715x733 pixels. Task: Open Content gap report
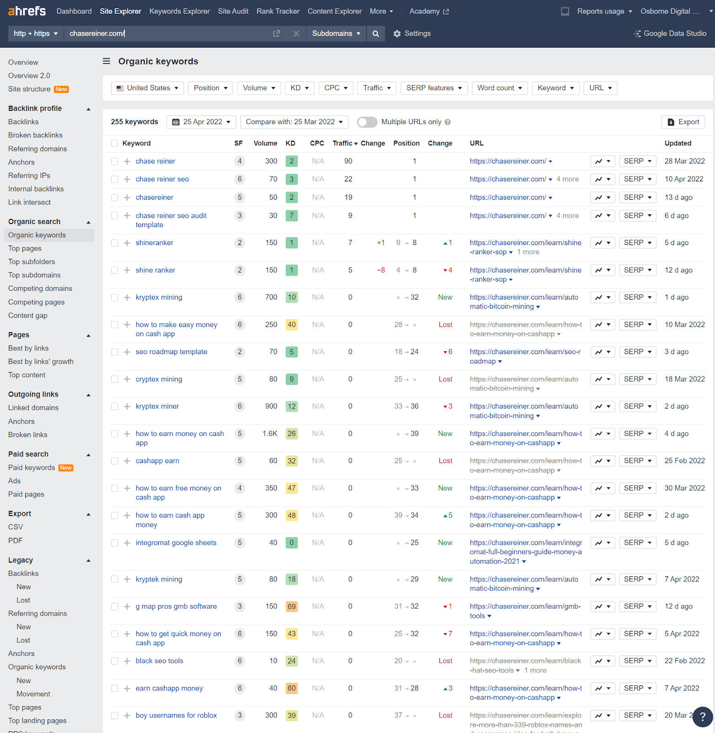28,315
